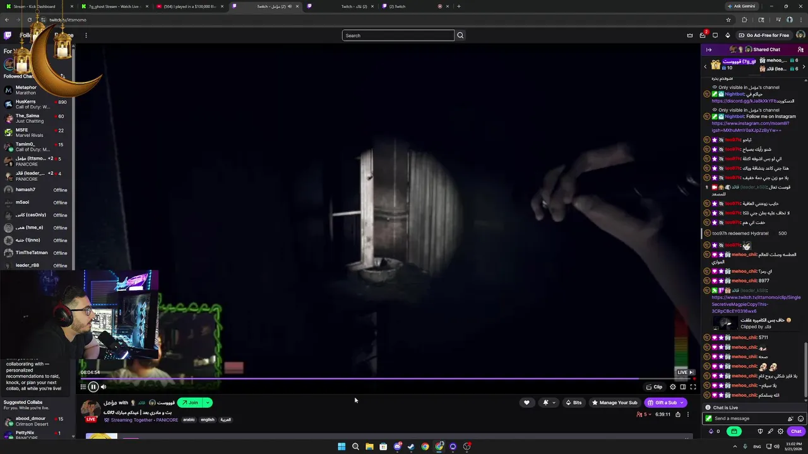Open the Metaphor channel in sidebar

click(37, 91)
